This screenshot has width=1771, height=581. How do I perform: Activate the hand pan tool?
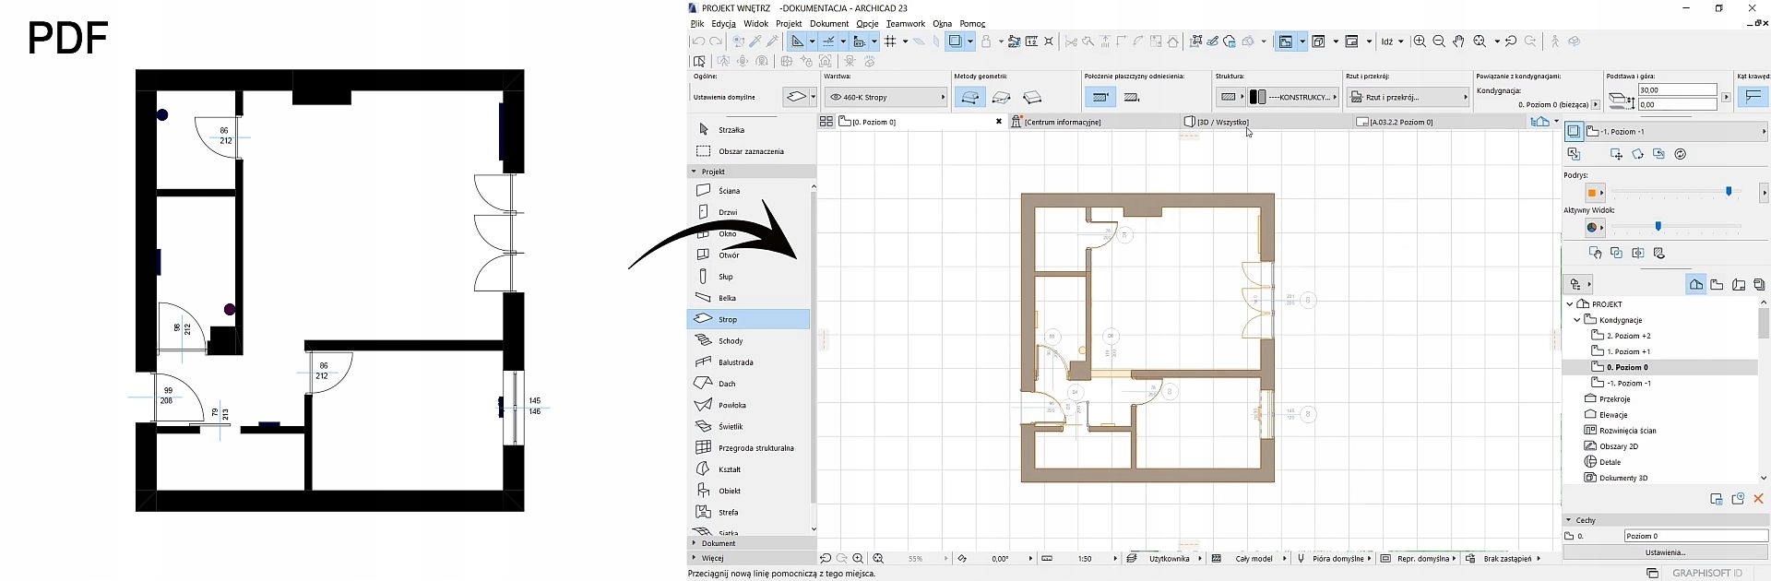coord(1458,41)
